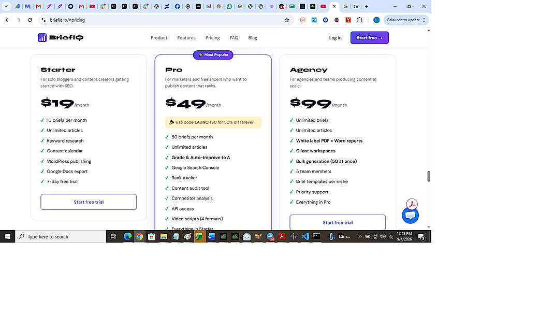
Task: Open Excel from taskbar
Action: point(199,236)
